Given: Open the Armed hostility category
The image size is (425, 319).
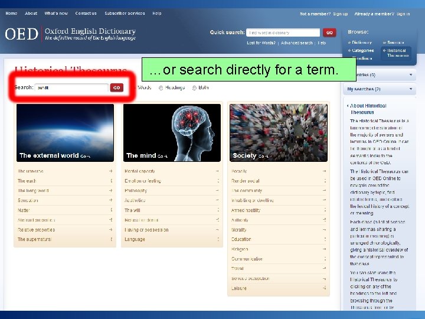Looking at the screenshot, I should click(246, 210).
